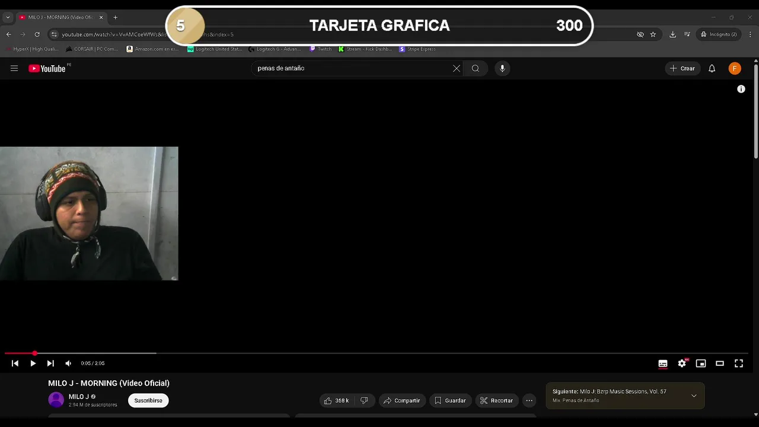759x427 pixels.
Task: Click the video title MILO J - MORNING
Action: (x=109, y=383)
